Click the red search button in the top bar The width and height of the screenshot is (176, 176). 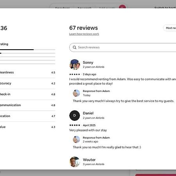(x=122, y=7)
